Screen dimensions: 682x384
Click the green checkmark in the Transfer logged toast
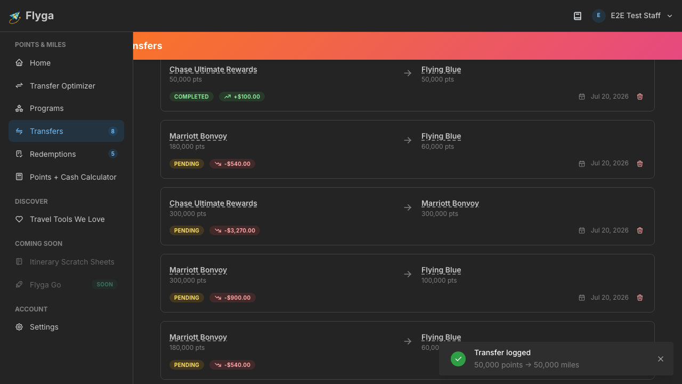pos(458,359)
